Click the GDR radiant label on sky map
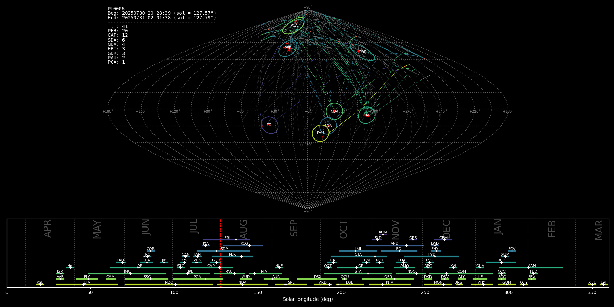614x307 pixels. click(x=363, y=53)
